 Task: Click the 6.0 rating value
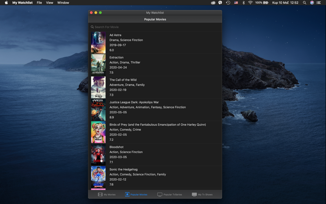pyautogui.click(x=112, y=50)
